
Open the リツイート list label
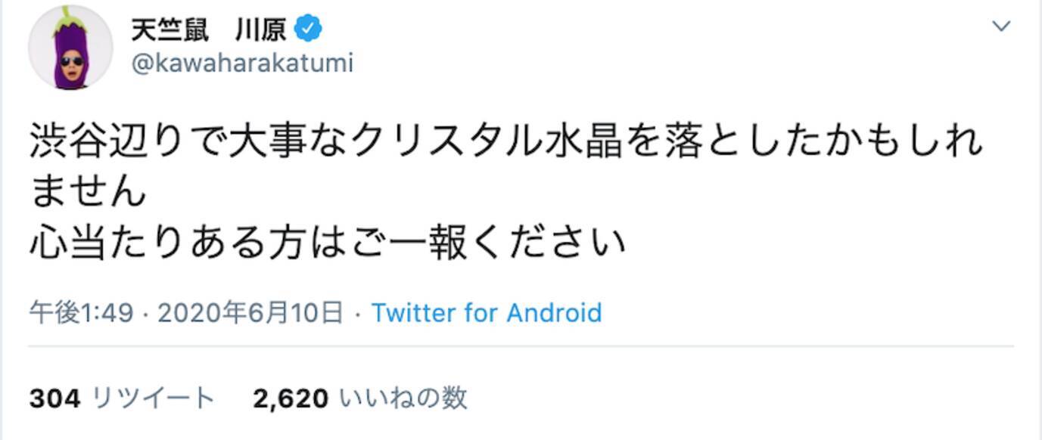click(153, 398)
